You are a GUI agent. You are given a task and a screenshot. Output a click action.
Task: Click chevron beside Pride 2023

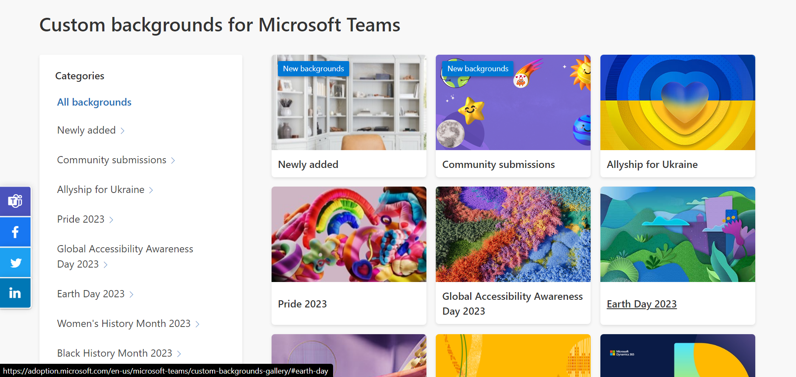click(111, 220)
